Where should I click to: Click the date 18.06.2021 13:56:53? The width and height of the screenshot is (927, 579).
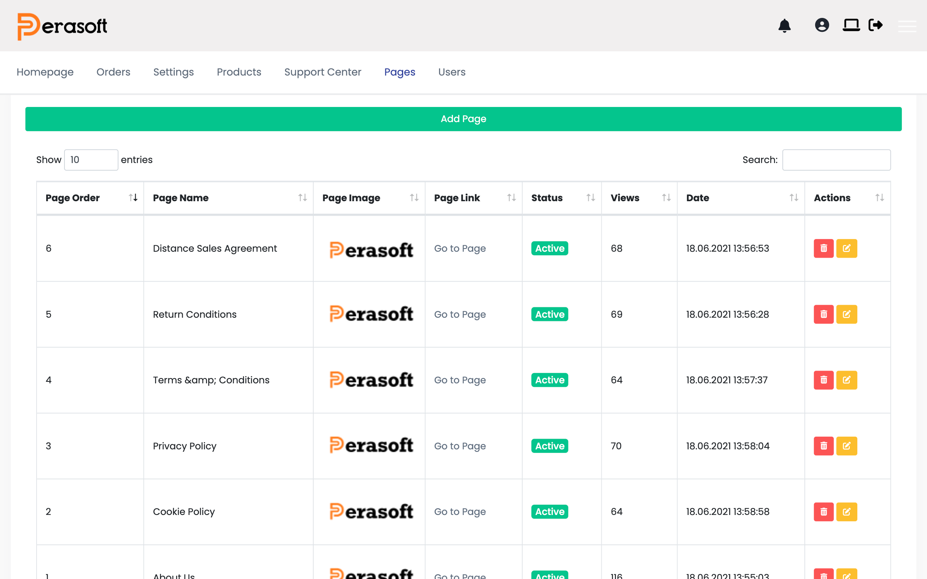pos(728,249)
